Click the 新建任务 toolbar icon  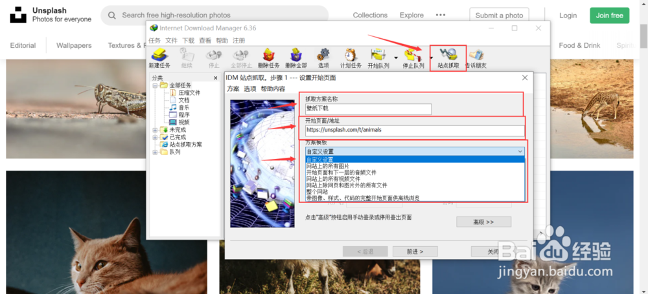click(x=159, y=58)
